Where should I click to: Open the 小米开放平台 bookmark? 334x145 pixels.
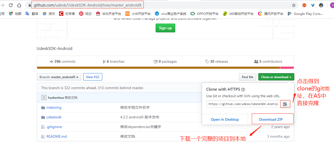138,14
